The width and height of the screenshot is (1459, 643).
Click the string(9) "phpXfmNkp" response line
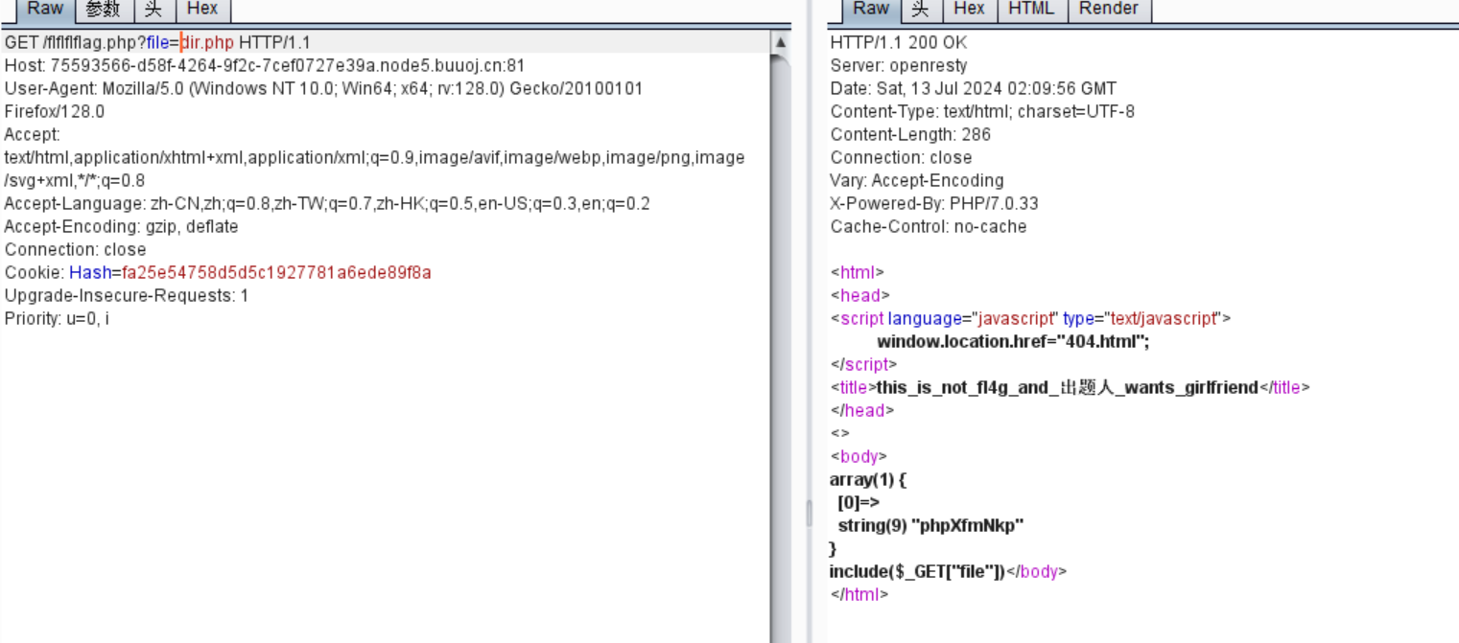930,526
